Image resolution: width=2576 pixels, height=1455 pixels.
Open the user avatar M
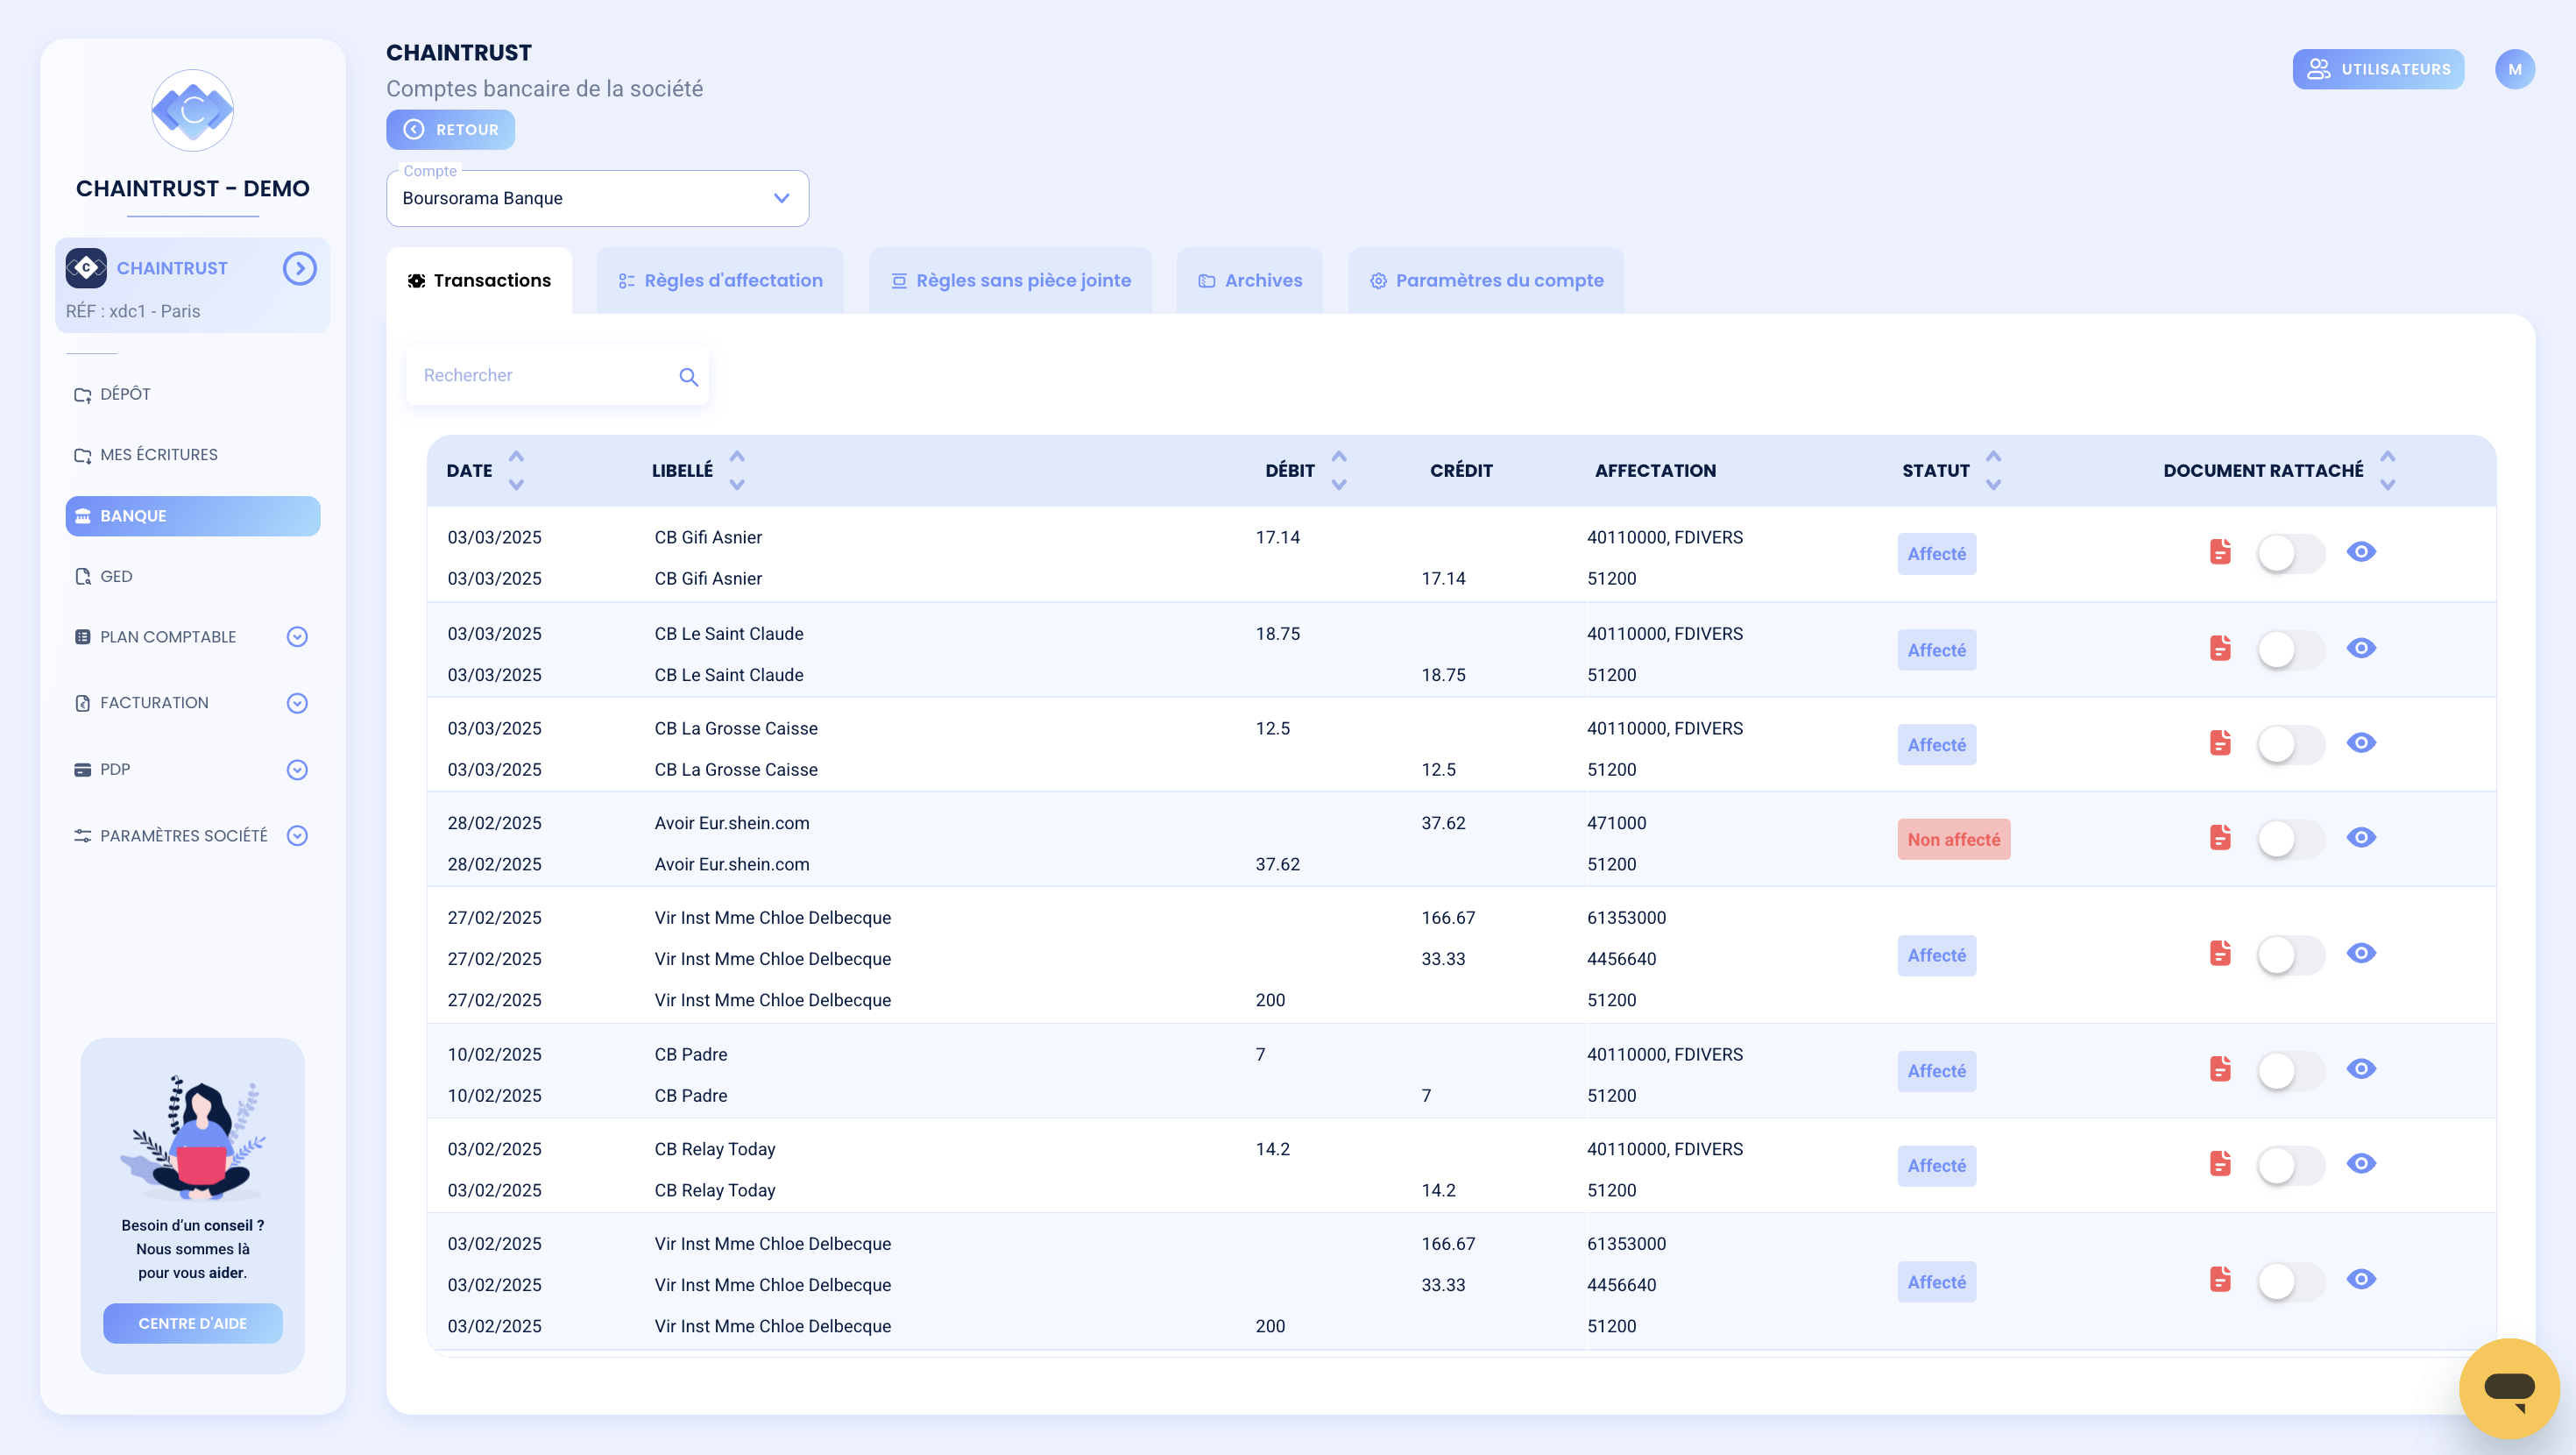tap(2514, 69)
